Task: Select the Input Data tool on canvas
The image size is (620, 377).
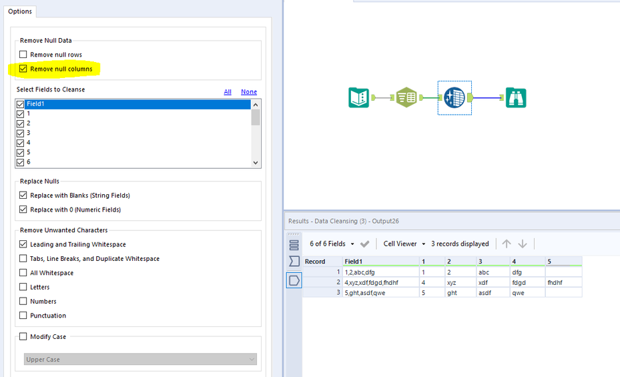Action: pyautogui.click(x=358, y=97)
